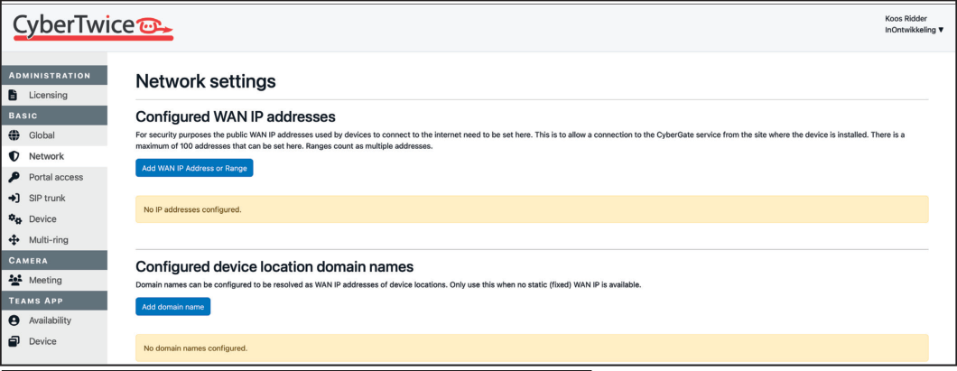Click the No domain names configured notice
957x371 pixels.
[x=532, y=348]
